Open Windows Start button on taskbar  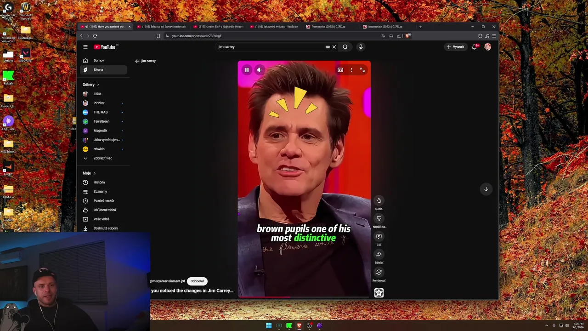click(x=269, y=325)
